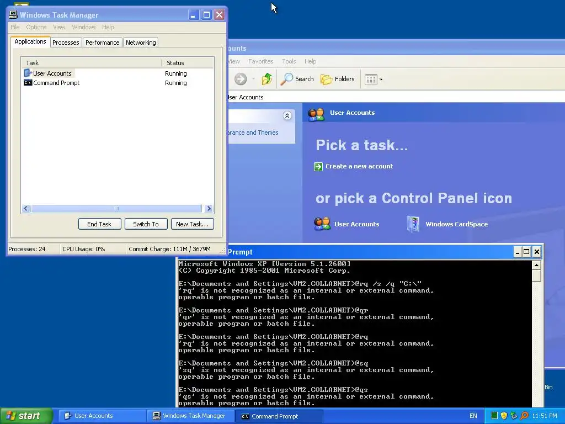This screenshot has width=565, height=424.
Task: Click Appearance and Themes link in side panel
Action: 253,132
